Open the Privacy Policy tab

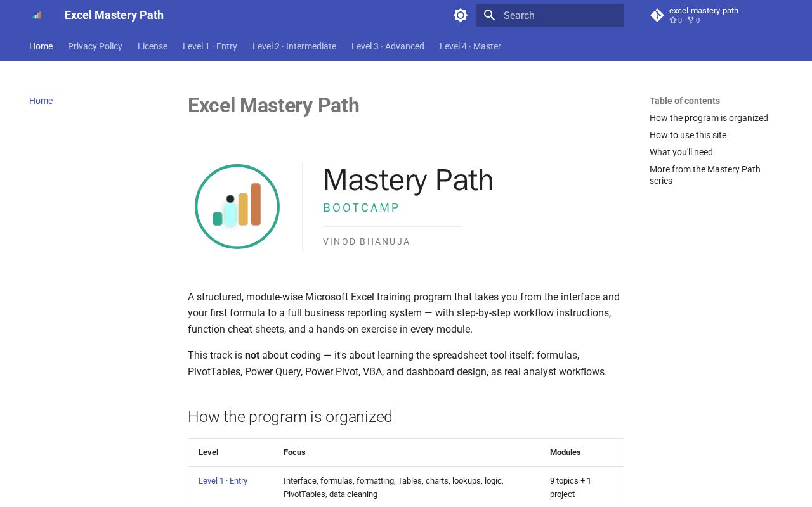[x=95, y=46]
